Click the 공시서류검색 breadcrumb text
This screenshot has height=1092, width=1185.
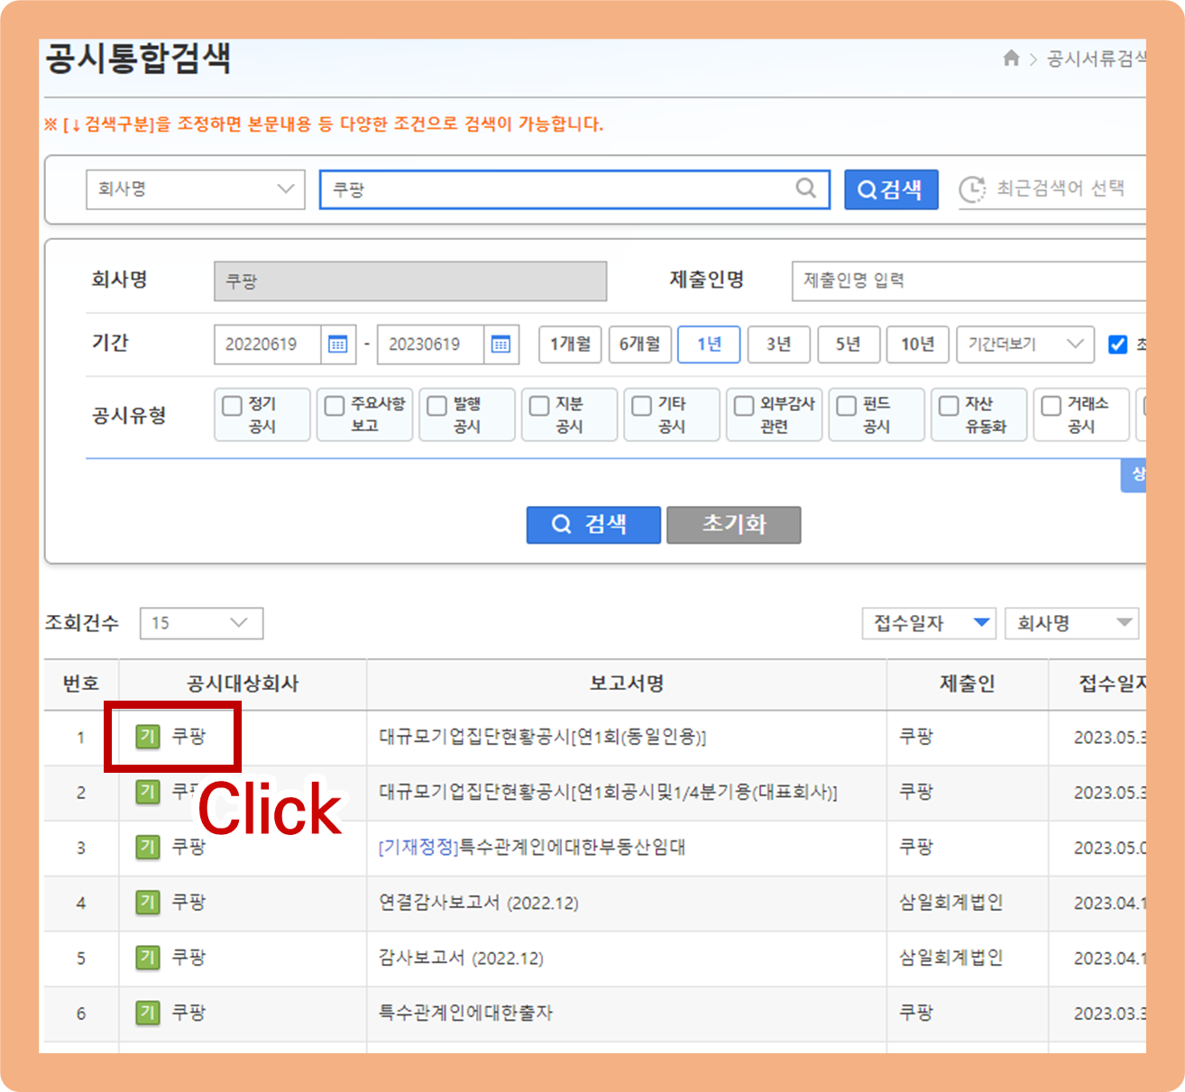(x=1097, y=59)
